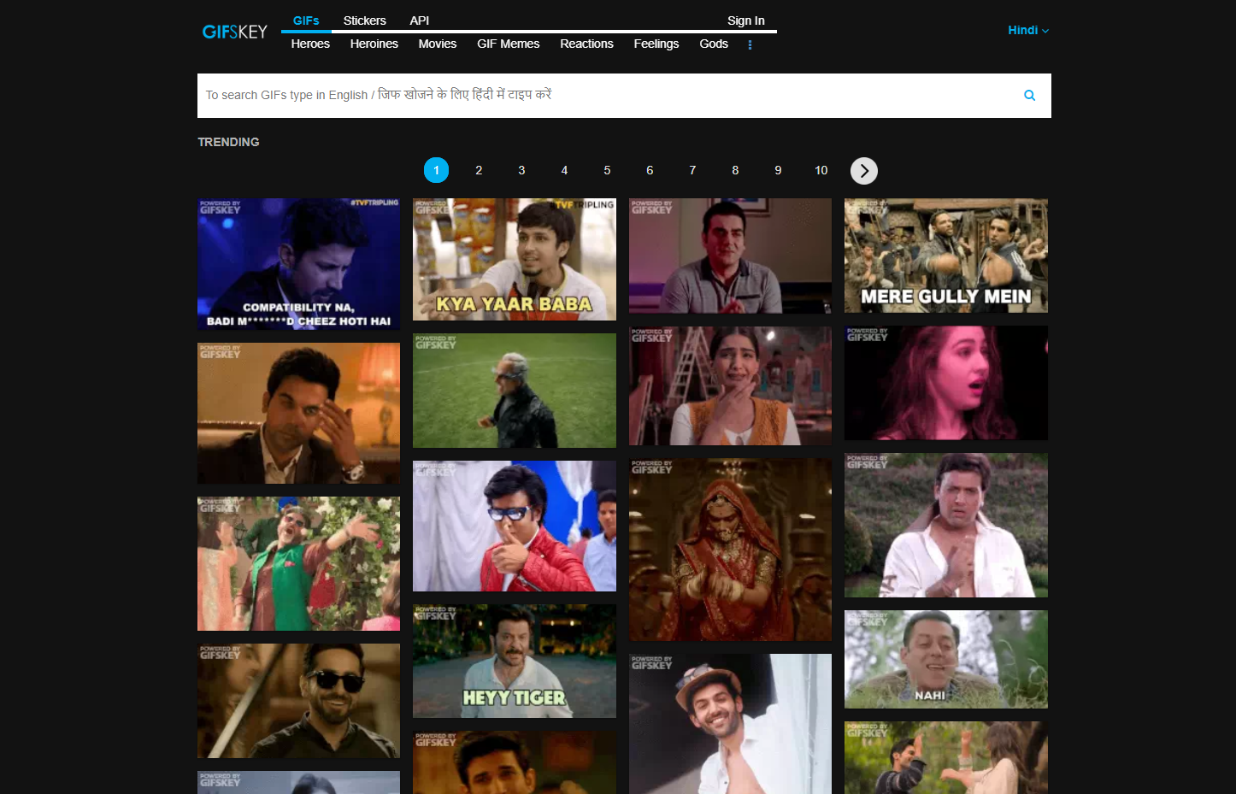Open the dancing man in green vest GIF

pos(298,564)
